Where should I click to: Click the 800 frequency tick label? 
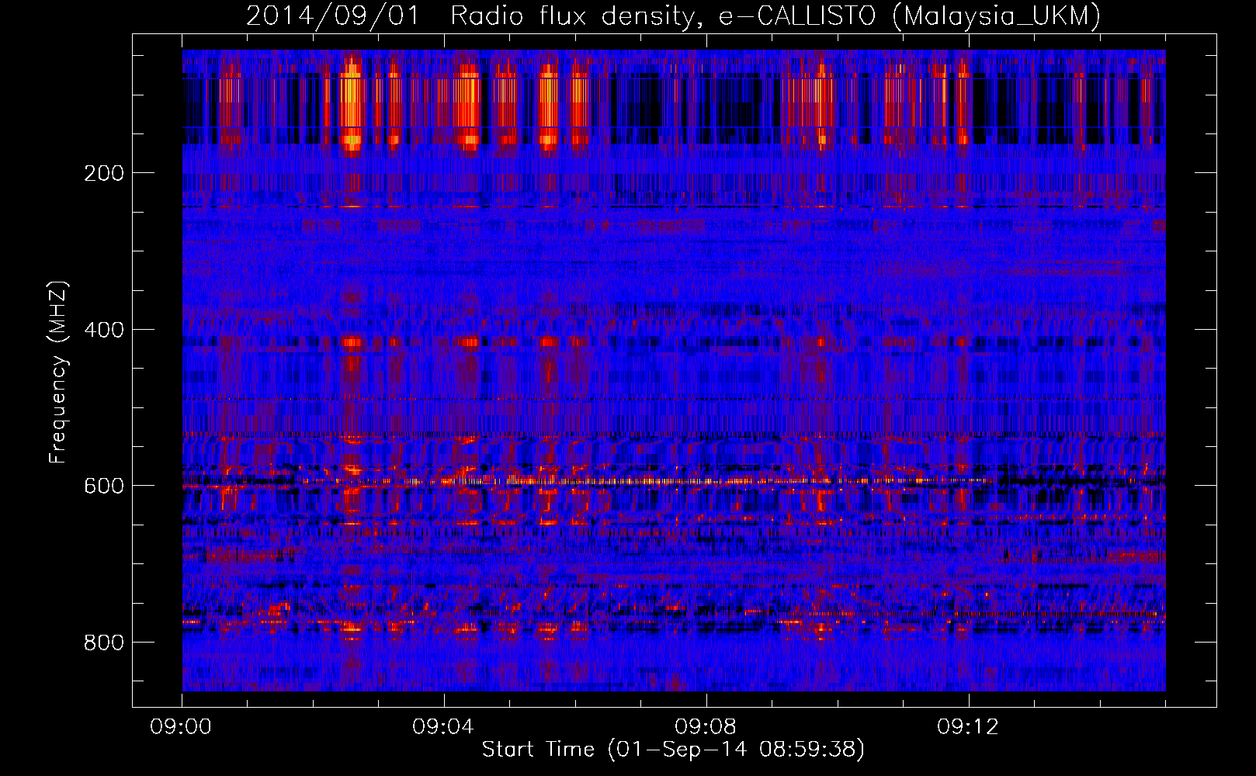[x=103, y=643]
